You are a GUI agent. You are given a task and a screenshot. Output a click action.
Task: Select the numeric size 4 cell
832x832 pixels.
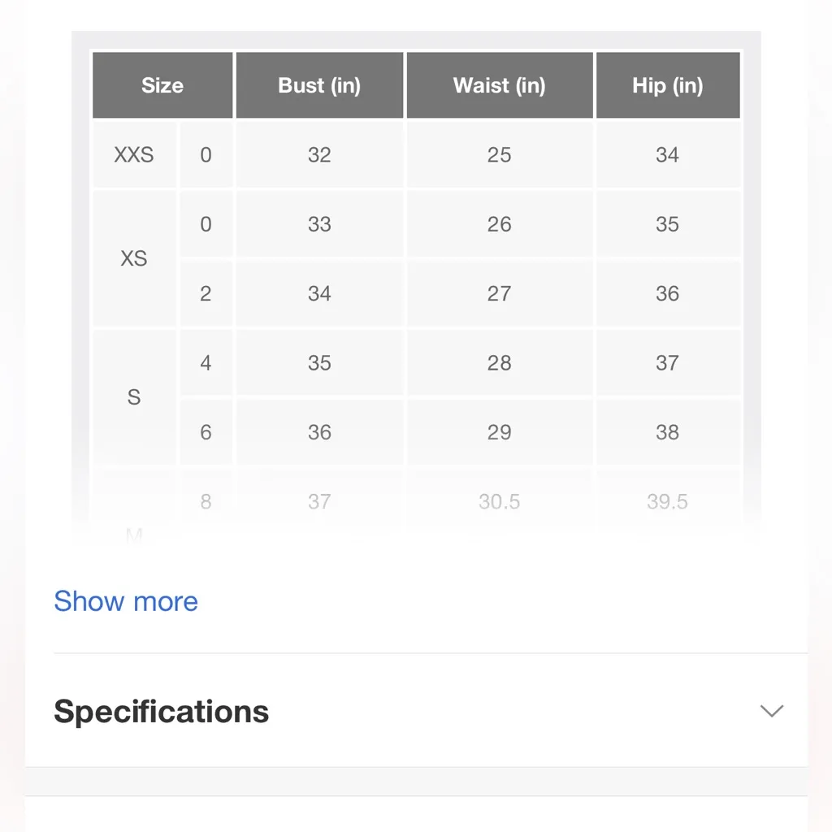click(206, 362)
